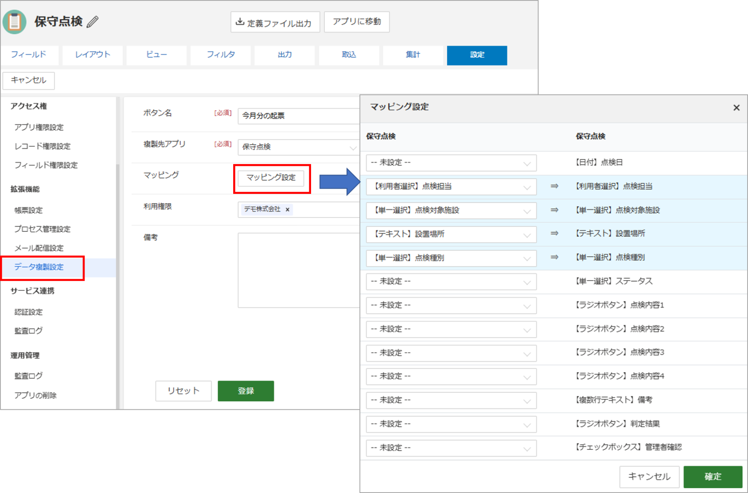This screenshot has width=748, height=493.
Task: Open 監査ログ under 運用管理
Action: (x=28, y=376)
